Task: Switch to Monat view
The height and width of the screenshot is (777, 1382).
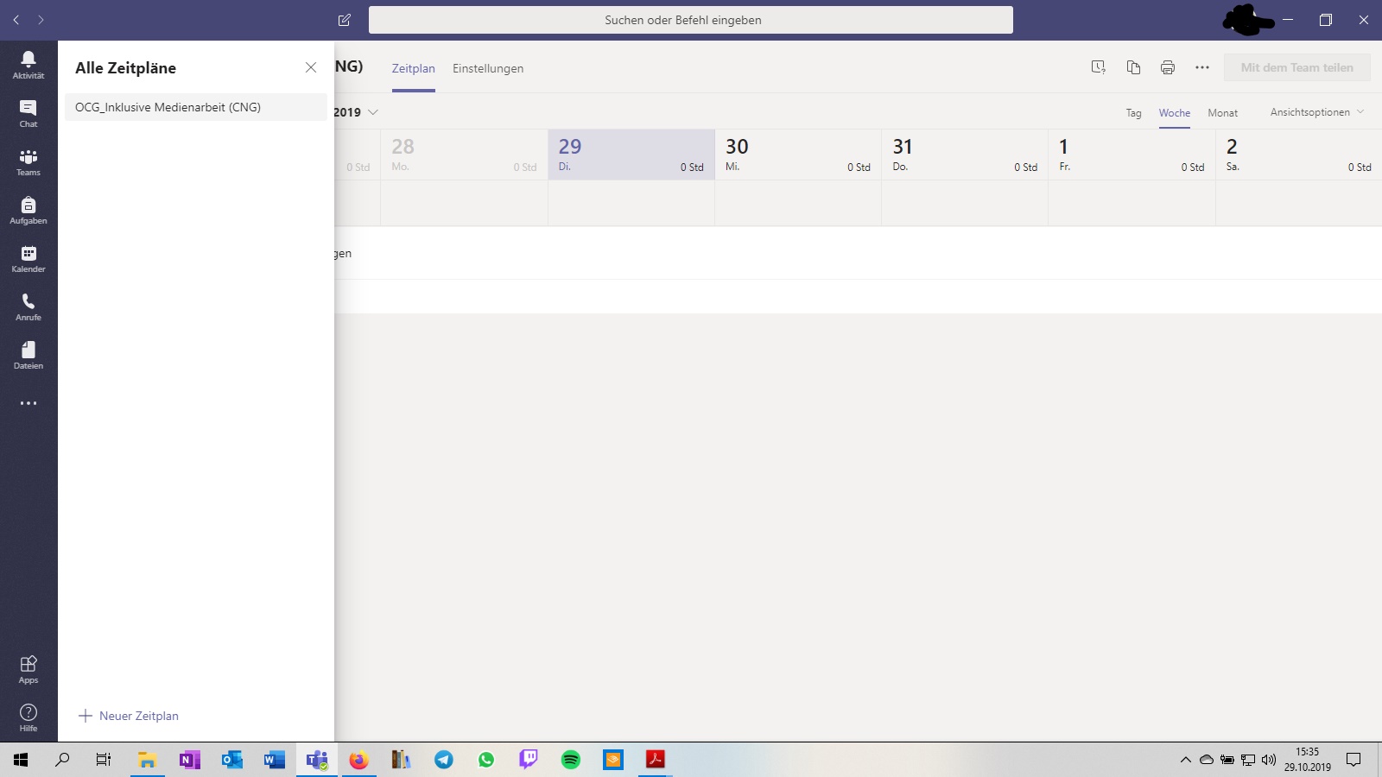Action: (x=1223, y=113)
